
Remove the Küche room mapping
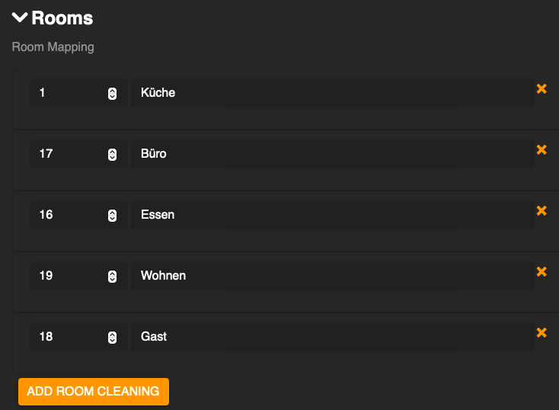pos(541,89)
